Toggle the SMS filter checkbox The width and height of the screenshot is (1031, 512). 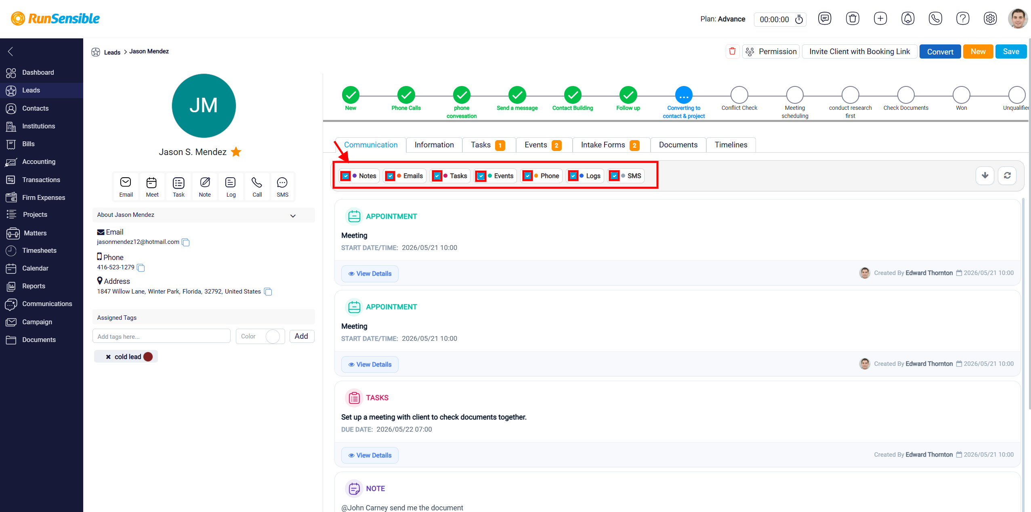(x=614, y=176)
